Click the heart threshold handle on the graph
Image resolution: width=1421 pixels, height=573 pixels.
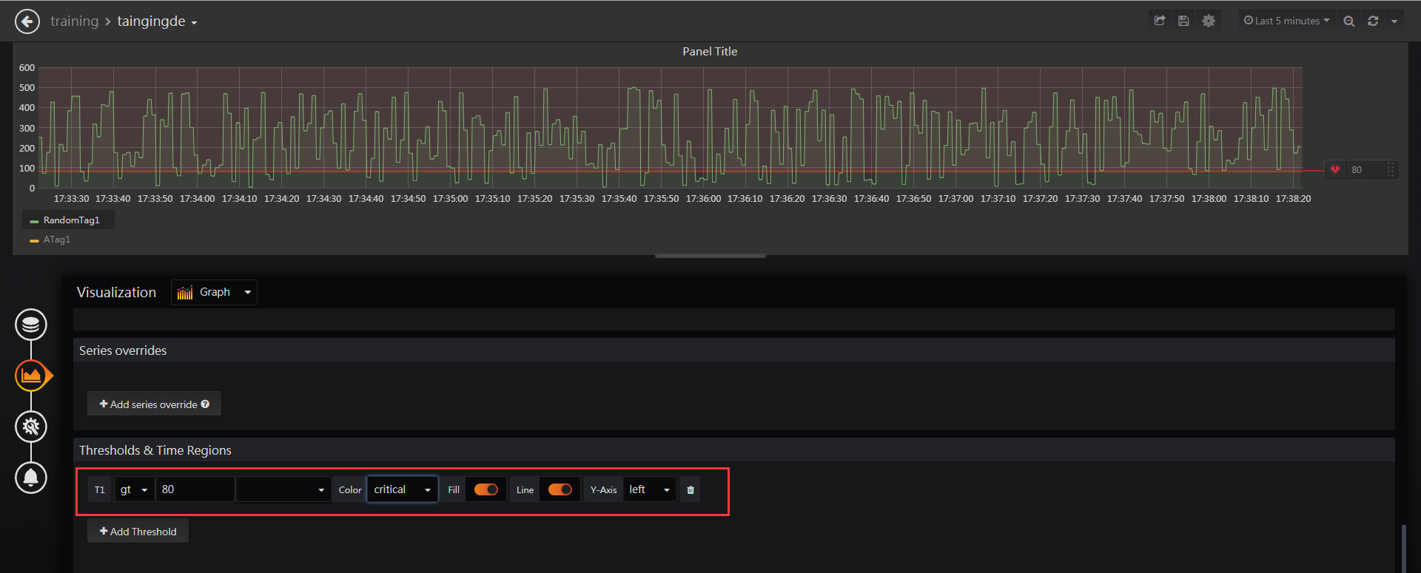(x=1335, y=170)
